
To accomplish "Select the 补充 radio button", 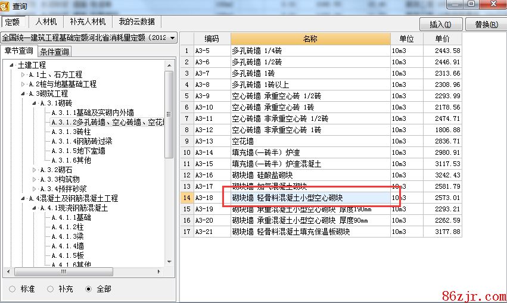I will [51, 289].
